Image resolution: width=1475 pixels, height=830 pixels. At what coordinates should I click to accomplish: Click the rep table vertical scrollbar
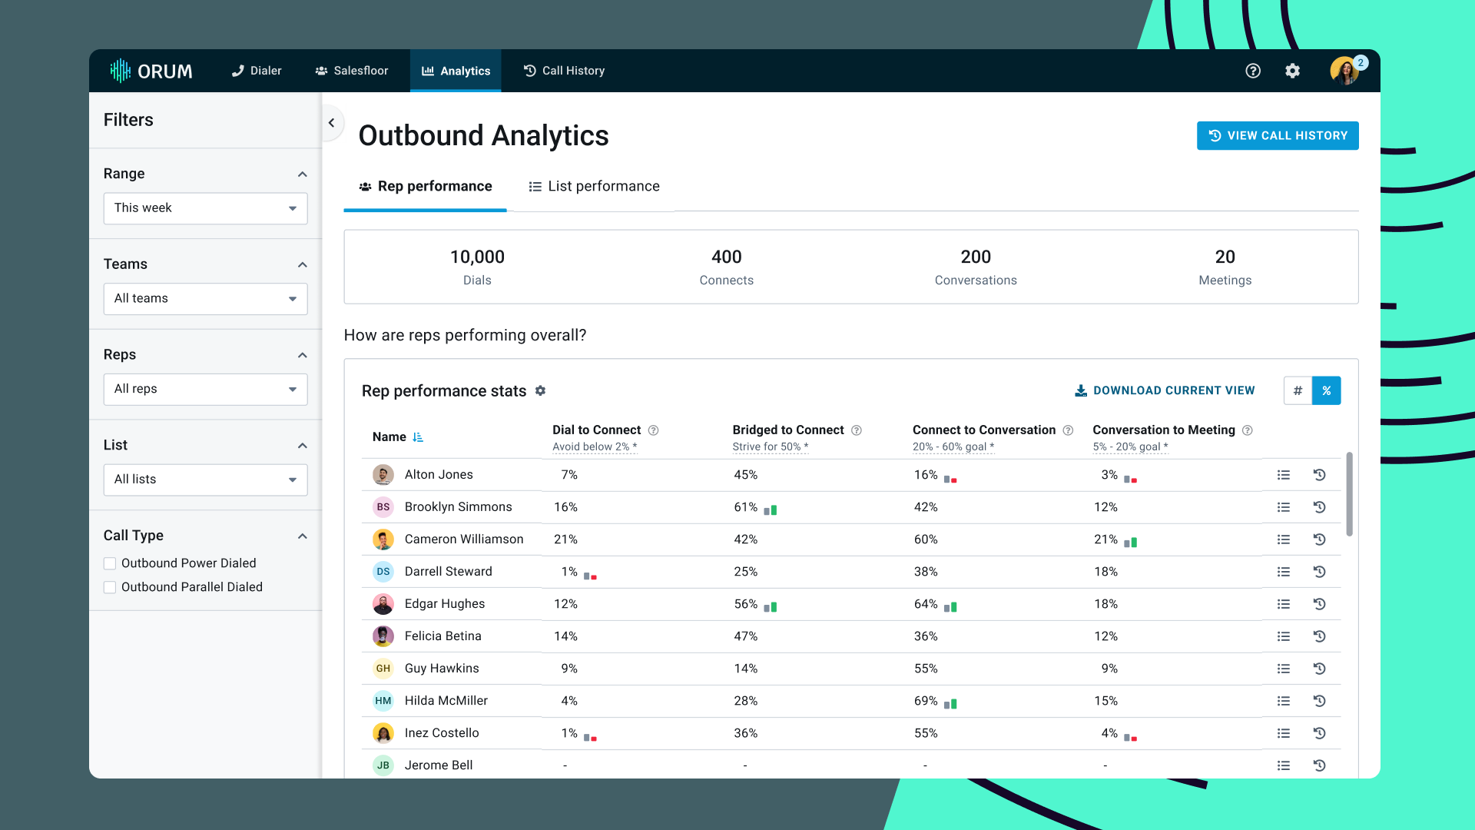(x=1349, y=493)
